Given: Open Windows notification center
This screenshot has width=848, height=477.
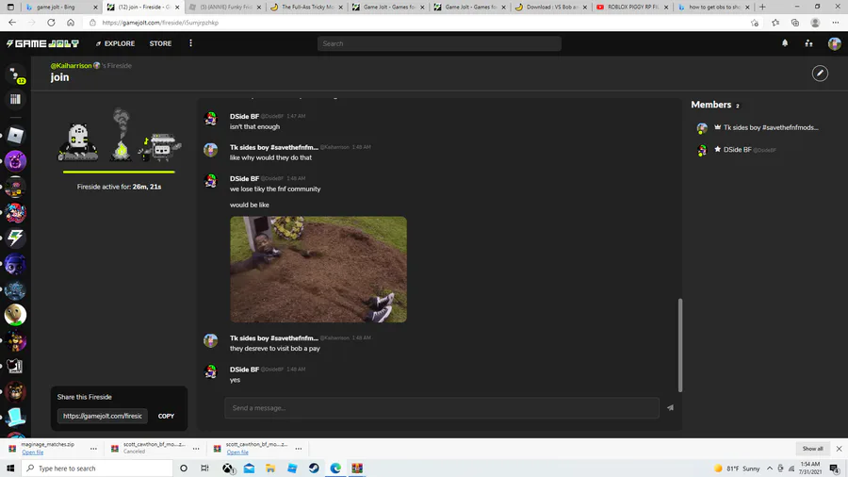Looking at the screenshot, I should pos(835,468).
